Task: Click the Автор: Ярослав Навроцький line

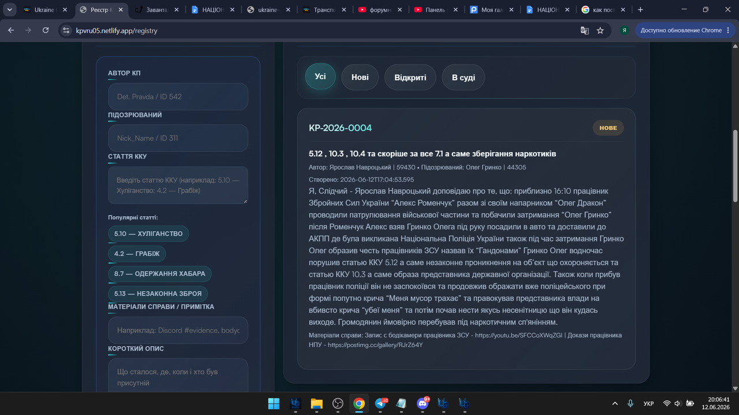Action: (417, 167)
